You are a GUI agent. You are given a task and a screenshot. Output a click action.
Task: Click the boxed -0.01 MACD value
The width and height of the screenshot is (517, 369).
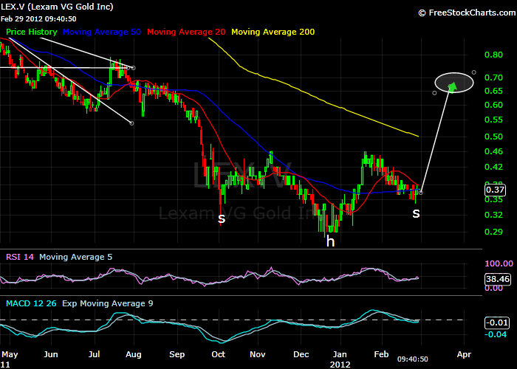[x=496, y=323]
